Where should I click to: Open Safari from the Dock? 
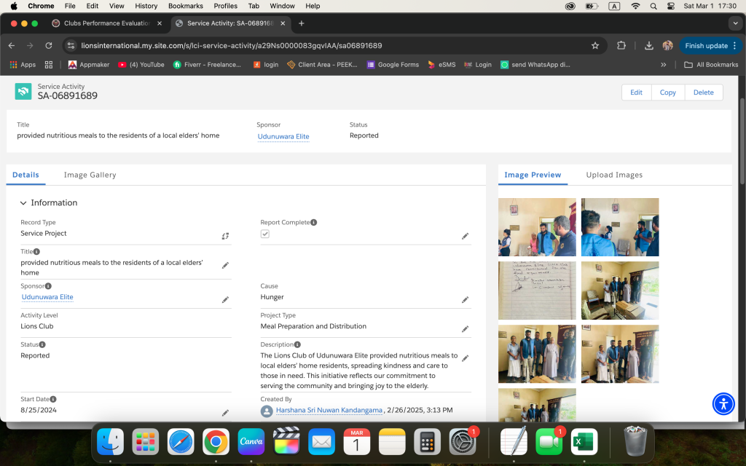click(x=181, y=442)
